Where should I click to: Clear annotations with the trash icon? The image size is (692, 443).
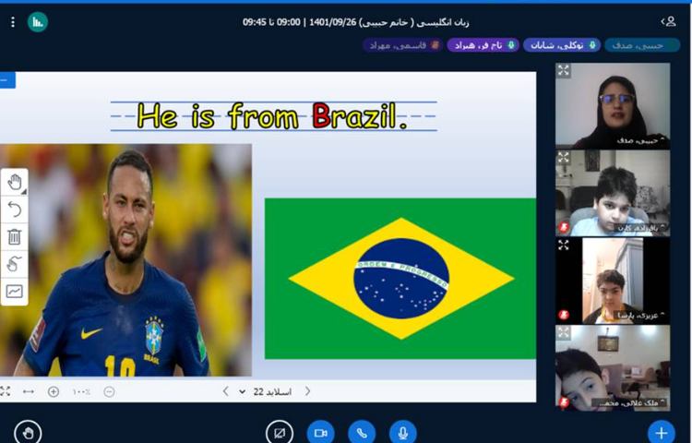15,236
